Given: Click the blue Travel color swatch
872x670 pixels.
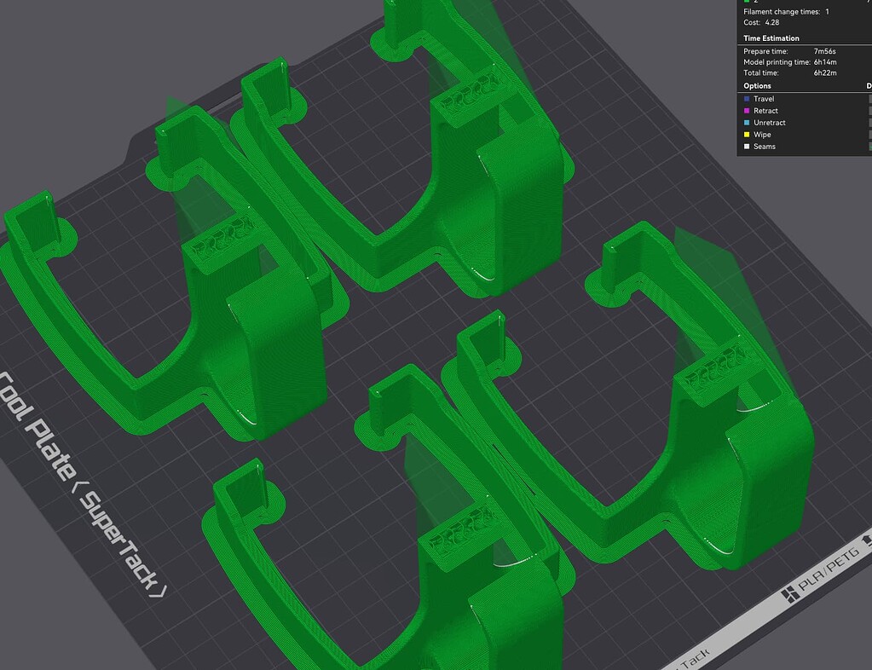Looking at the screenshot, I should point(747,99).
